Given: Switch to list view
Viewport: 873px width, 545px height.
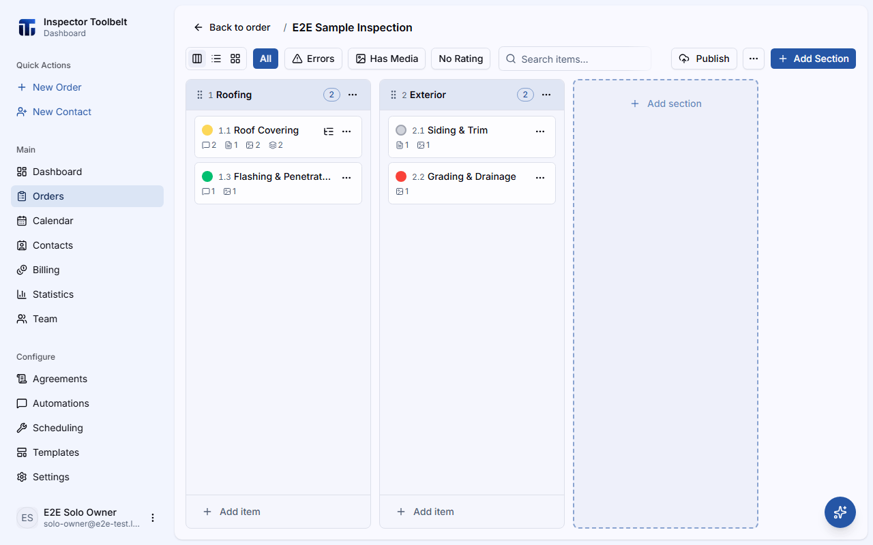Looking at the screenshot, I should click(x=216, y=59).
